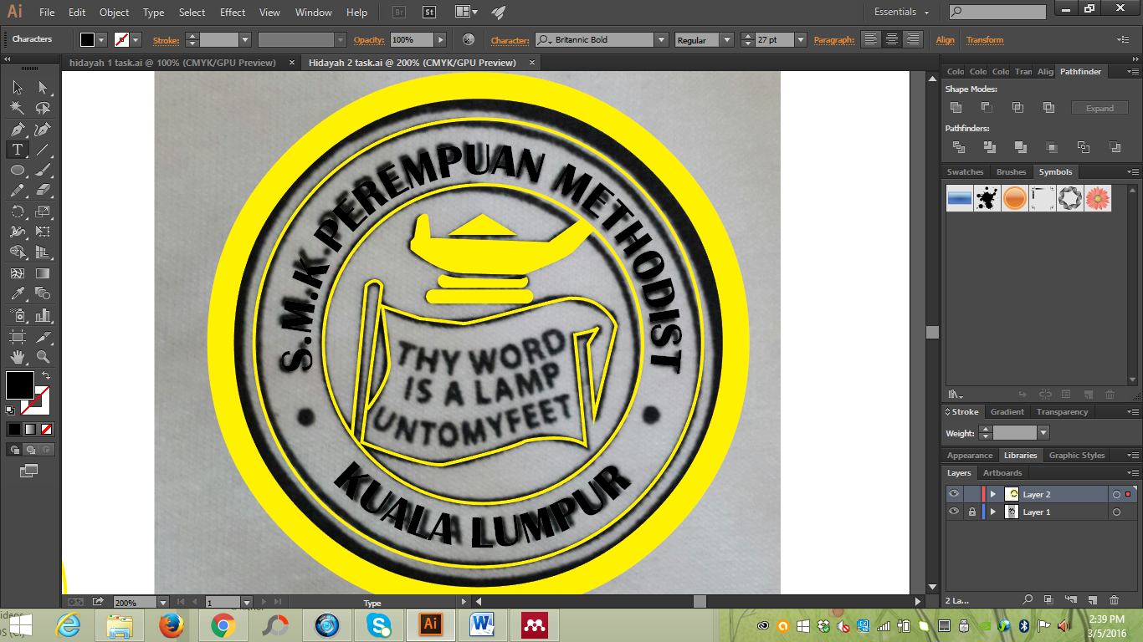The width and height of the screenshot is (1143, 642).
Task: Open the Stroke panel Weight dropdown
Action: pyautogui.click(x=1043, y=433)
